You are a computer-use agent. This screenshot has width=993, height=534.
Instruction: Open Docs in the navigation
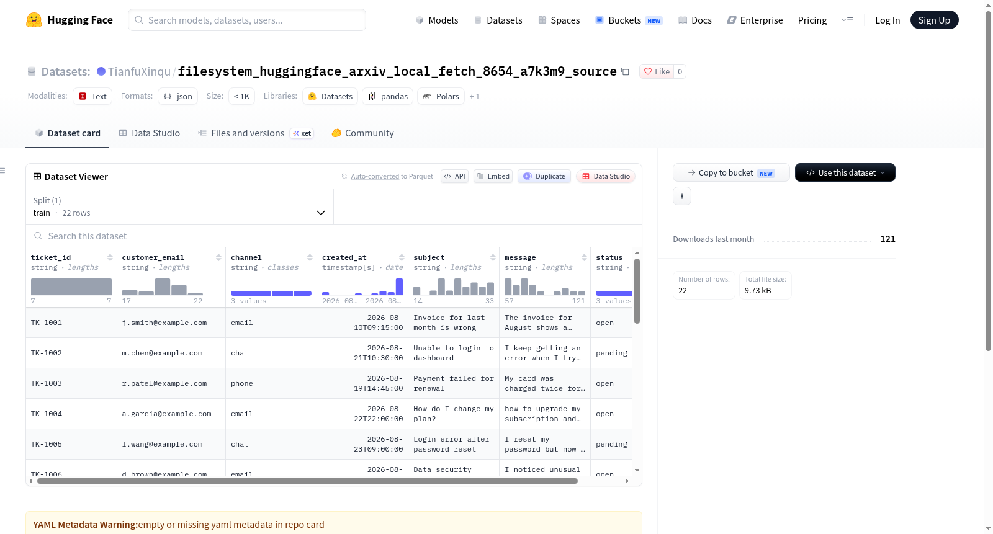click(x=695, y=20)
